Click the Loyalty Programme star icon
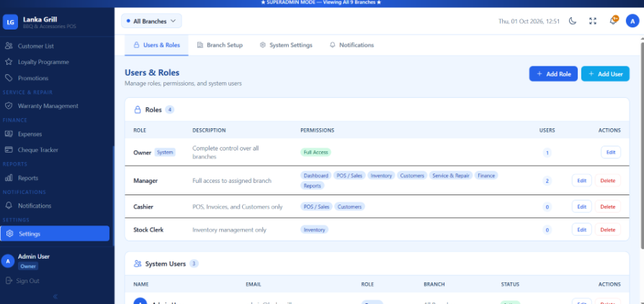The image size is (644, 304). pos(9,62)
